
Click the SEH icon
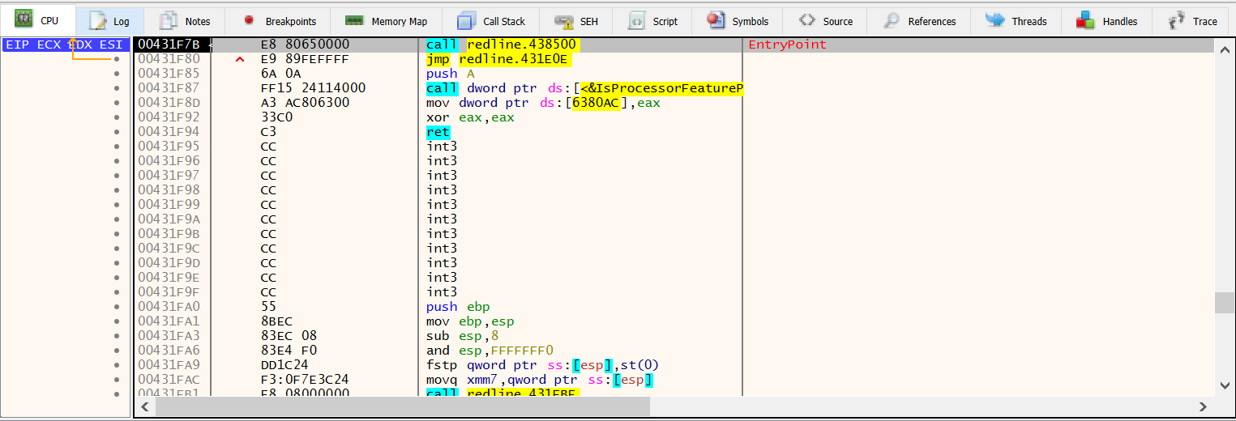coord(565,21)
